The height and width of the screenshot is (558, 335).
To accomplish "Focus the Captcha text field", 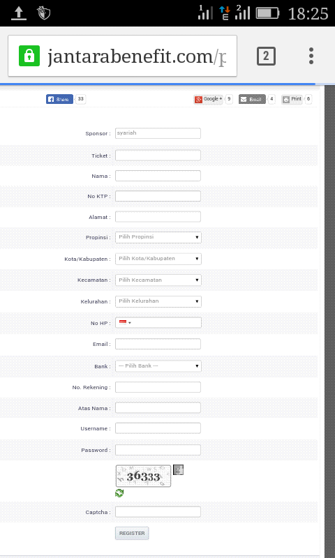I will tap(158, 512).
